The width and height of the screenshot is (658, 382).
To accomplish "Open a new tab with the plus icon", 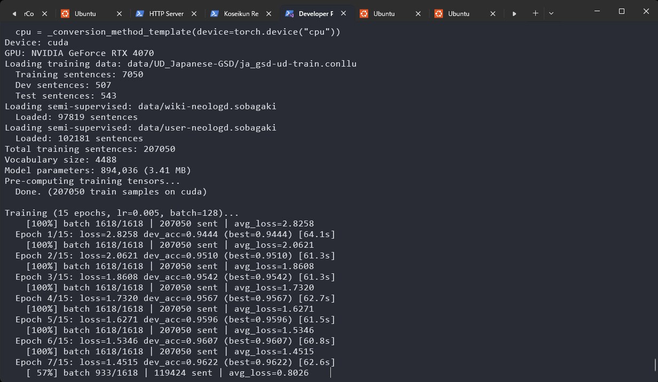I will pyautogui.click(x=535, y=13).
